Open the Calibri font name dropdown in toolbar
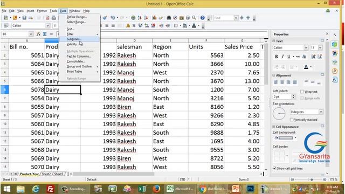Viewport: 345px width, 194px height. (48, 26)
